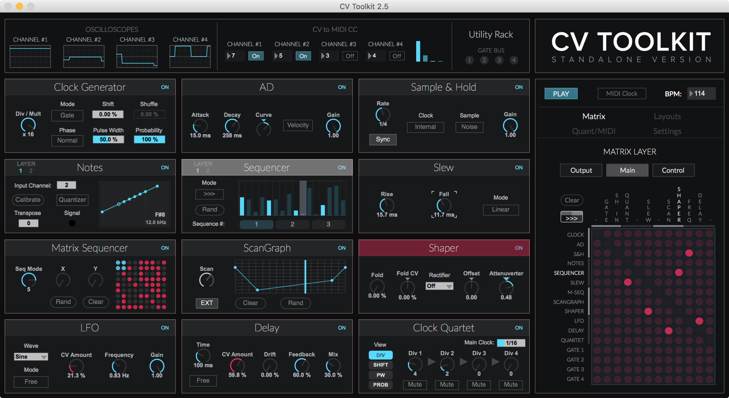Toggle the Delay ON switch

(342, 328)
